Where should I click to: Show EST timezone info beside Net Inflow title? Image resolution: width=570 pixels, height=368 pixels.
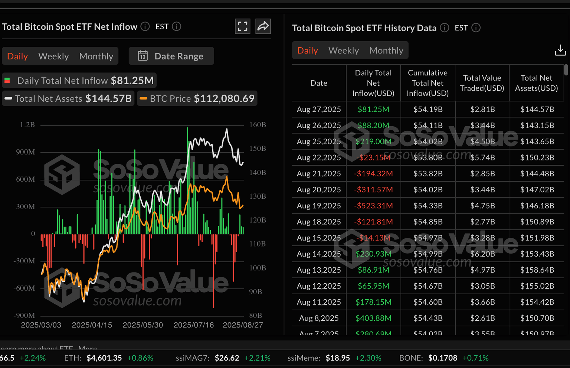[177, 26]
